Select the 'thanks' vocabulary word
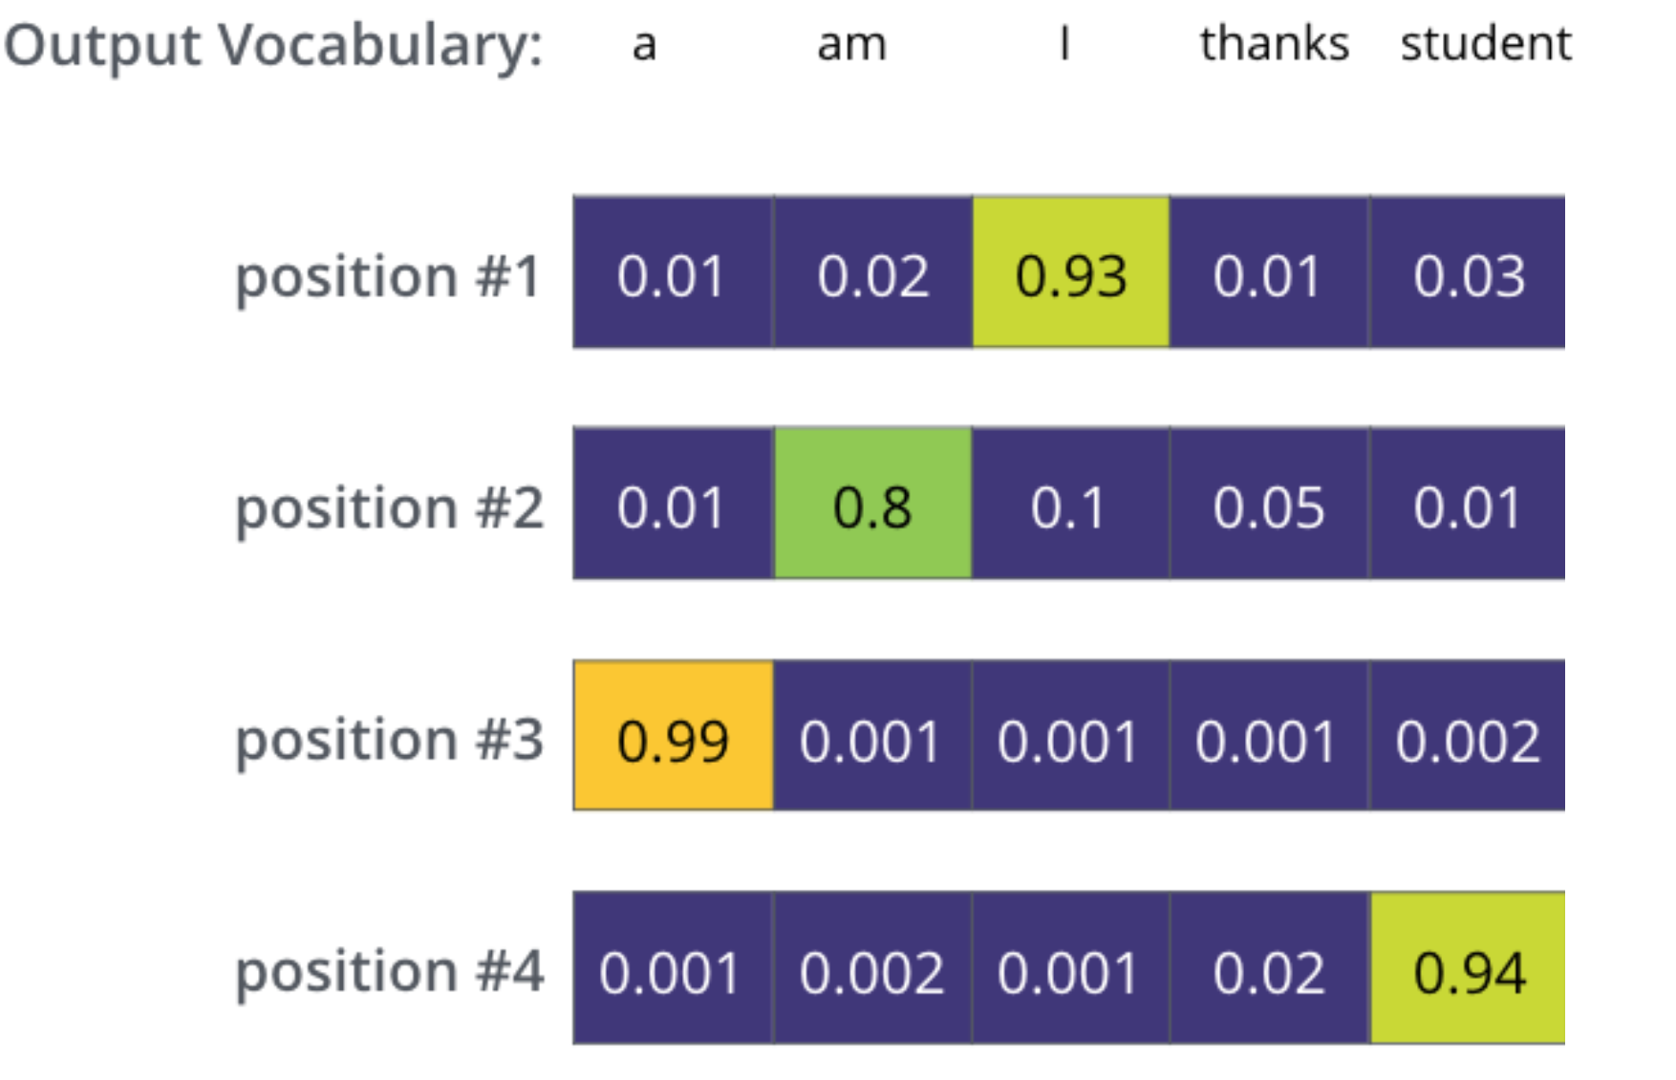 (1274, 44)
